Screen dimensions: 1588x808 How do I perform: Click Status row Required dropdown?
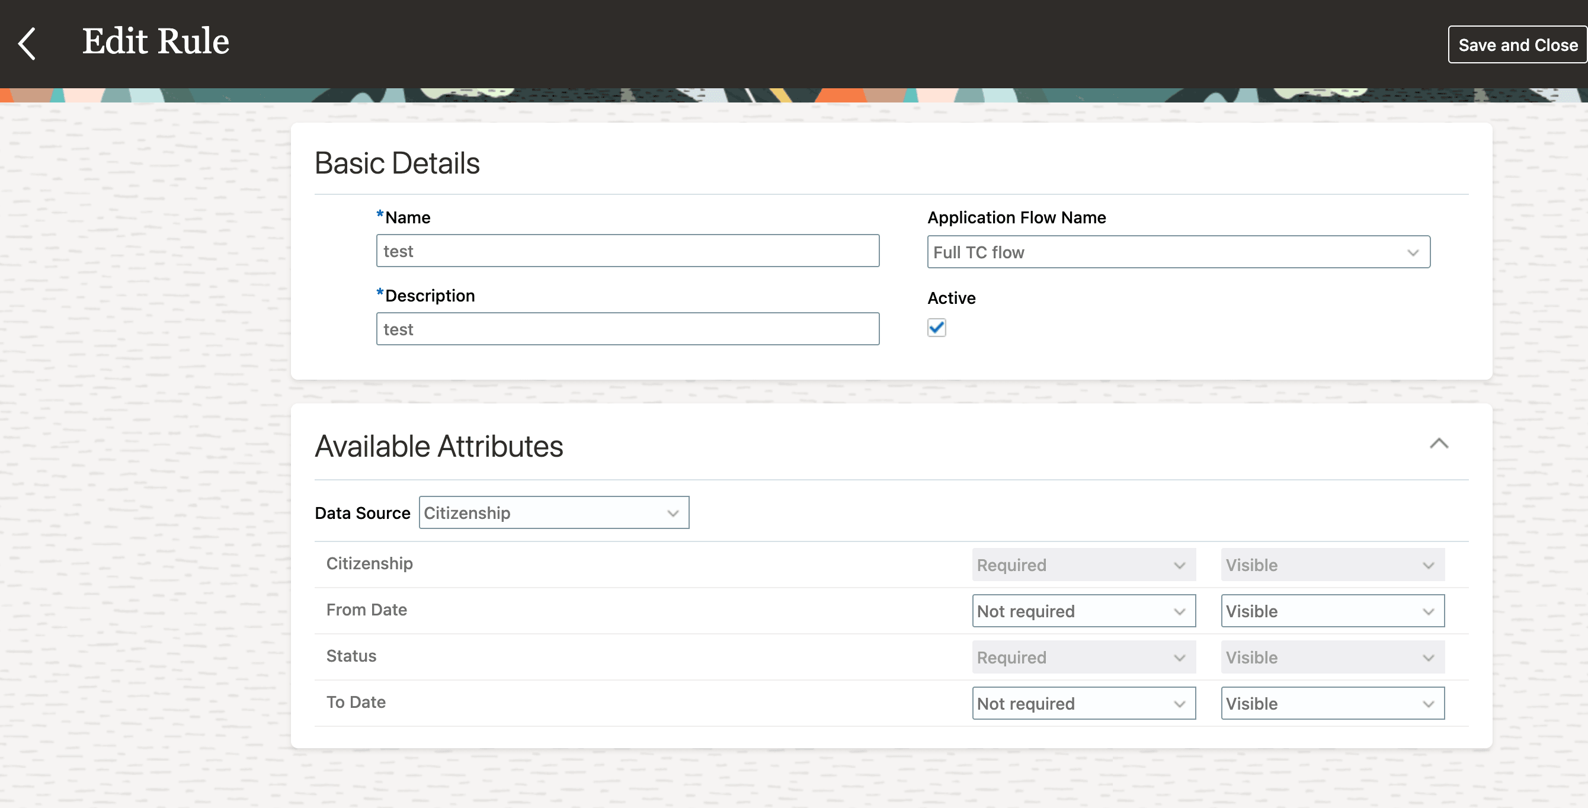[x=1083, y=657]
